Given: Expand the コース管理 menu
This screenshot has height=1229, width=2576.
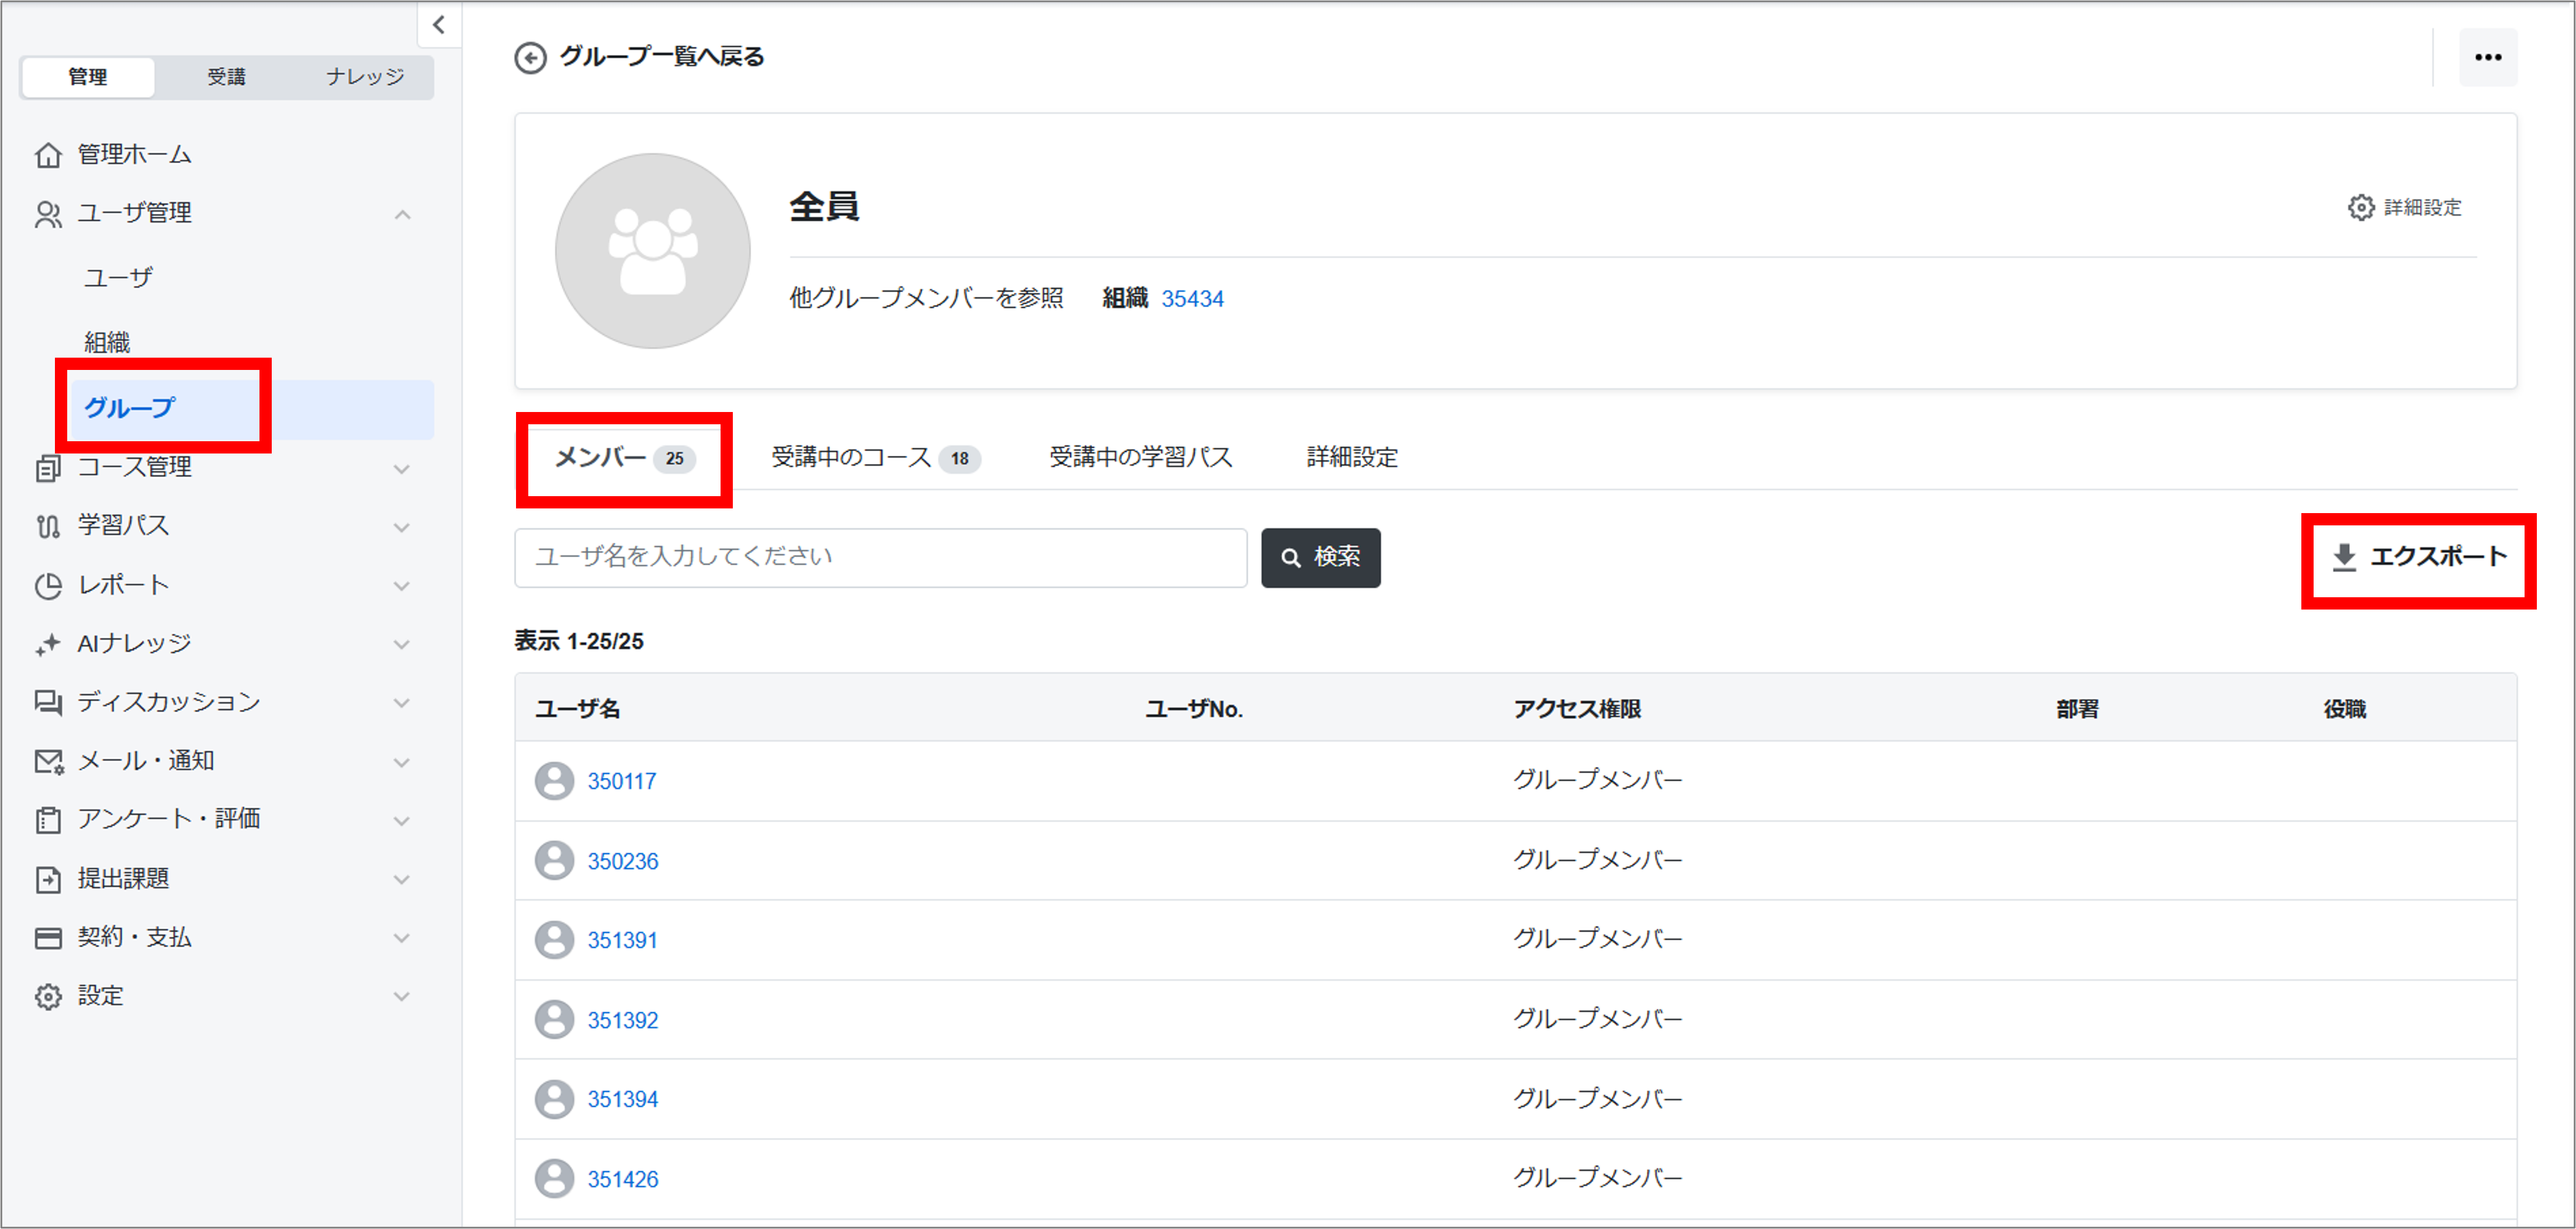Looking at the screenshot, I should [x=402, y=469].
